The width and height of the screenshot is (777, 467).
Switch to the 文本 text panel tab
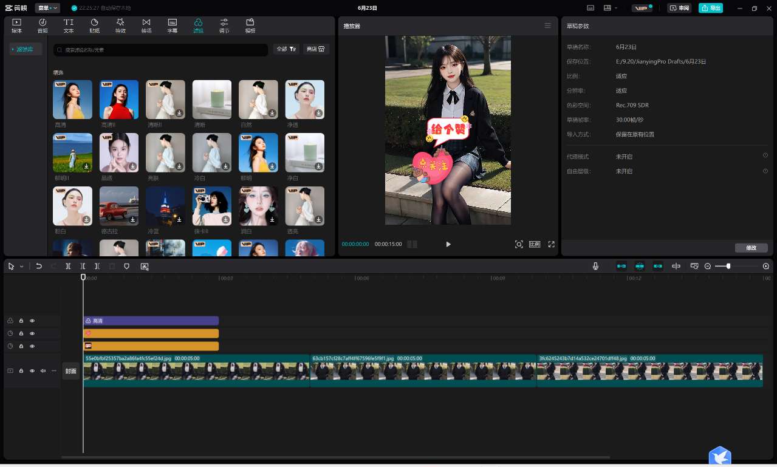68,26
